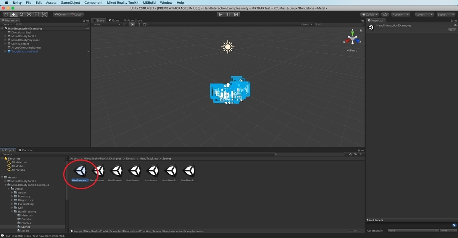Screen dimensions: 458x238
Task: Click the red X axis cone of gizmo
Action: pyautogui.click(x=348, y=40)
